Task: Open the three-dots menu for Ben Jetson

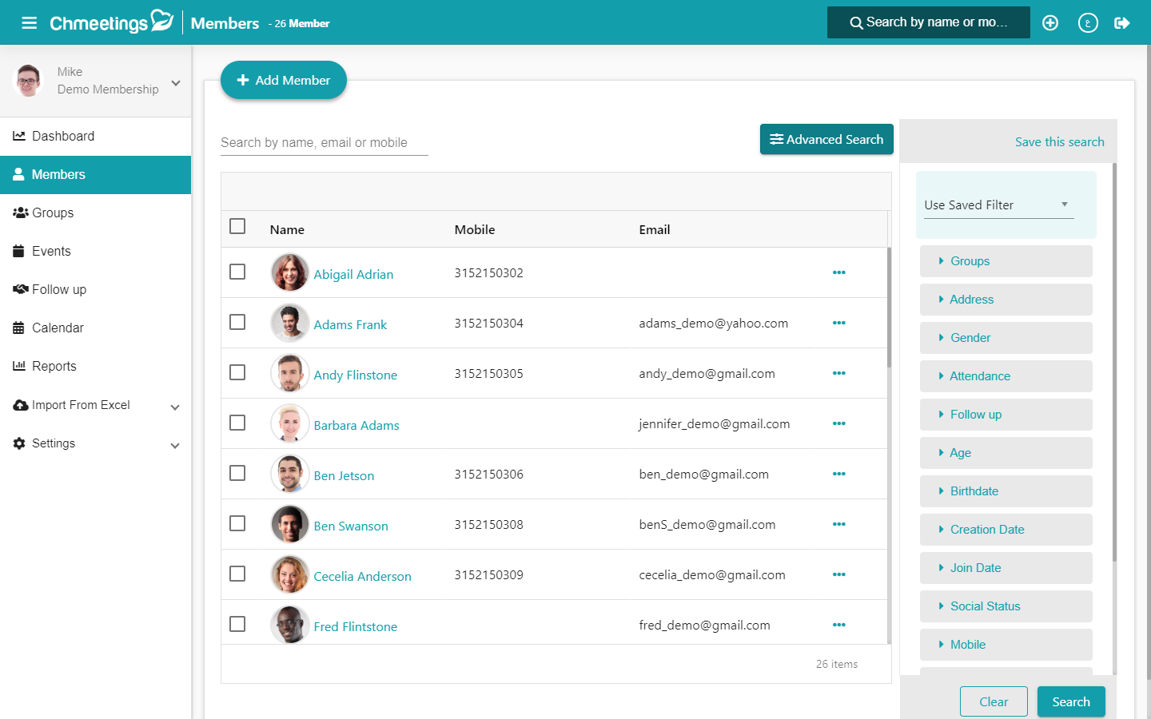Action: click(838, 474)
